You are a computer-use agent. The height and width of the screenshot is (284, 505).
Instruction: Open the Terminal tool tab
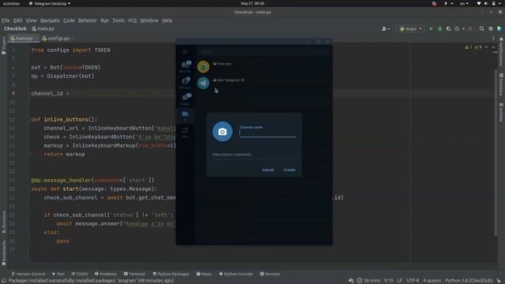[134, 274]
